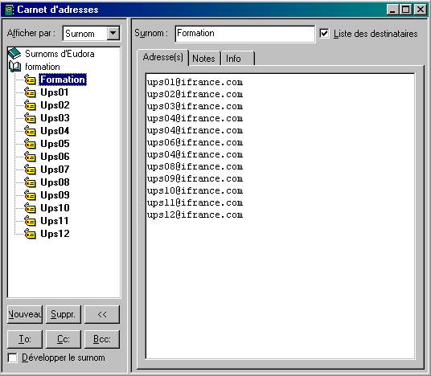Click into the Surnom text field
431x376 pixels.
coord(245,34)
